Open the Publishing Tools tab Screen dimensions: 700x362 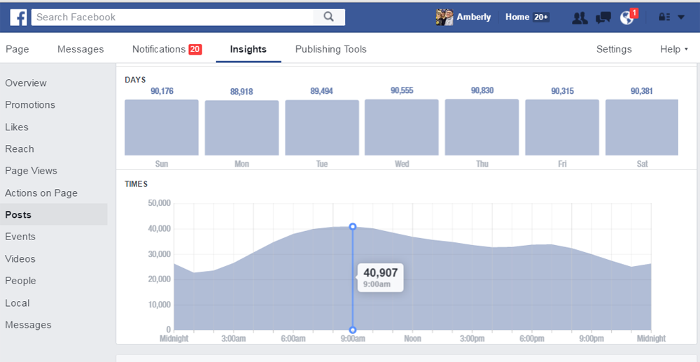[x=330, y=49]
